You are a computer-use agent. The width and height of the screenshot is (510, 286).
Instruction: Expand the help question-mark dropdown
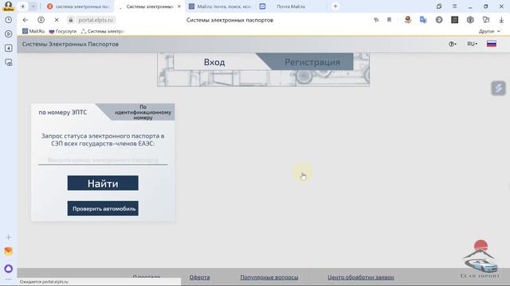click(453, 44)
